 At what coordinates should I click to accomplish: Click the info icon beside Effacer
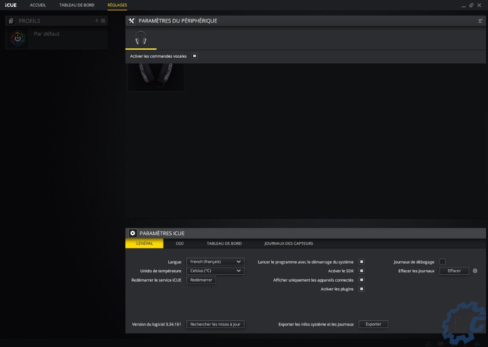[475, 271]
